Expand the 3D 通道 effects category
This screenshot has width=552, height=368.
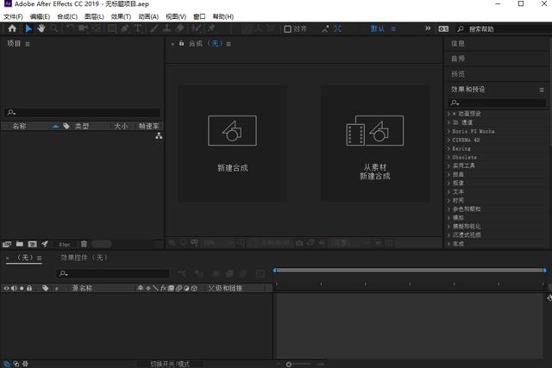(x=448, y=122)
